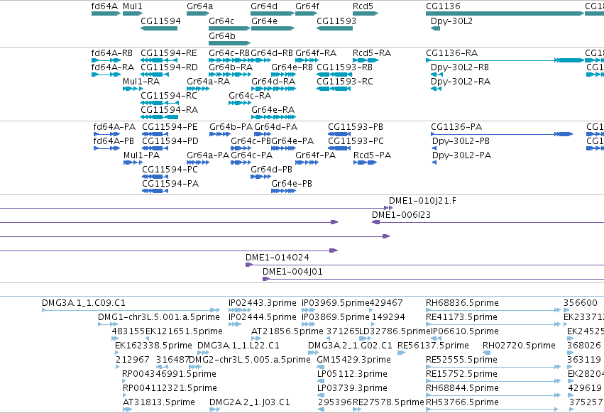Image resolution: width=604 pixels, height=413 pixels.
Task: Open BAC clone DME1-014O24
Action: click(x=278, y=258)
